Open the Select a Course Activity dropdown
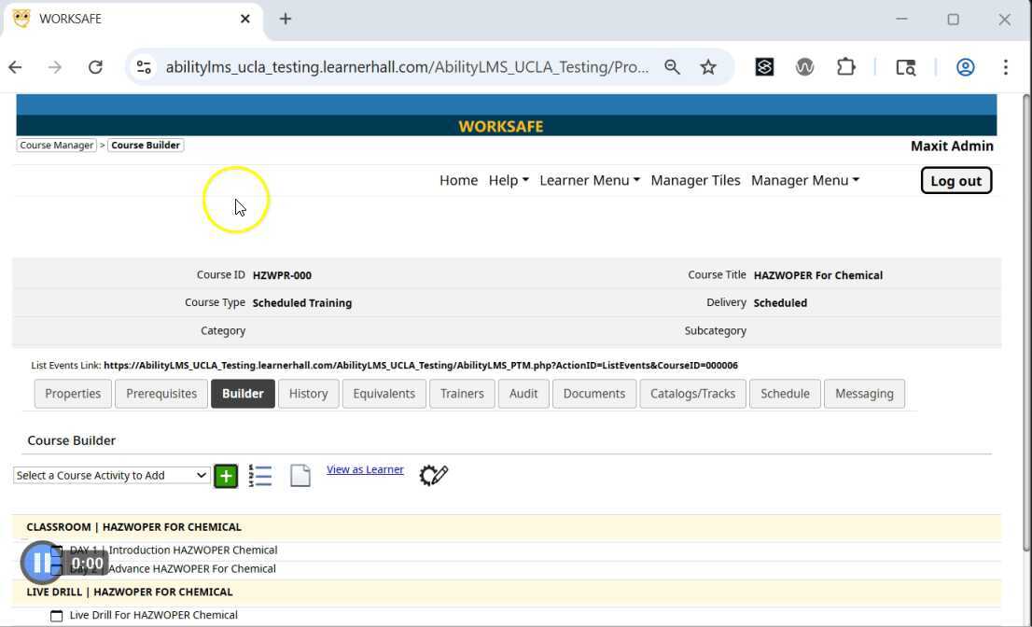 [x=111, y=476]
